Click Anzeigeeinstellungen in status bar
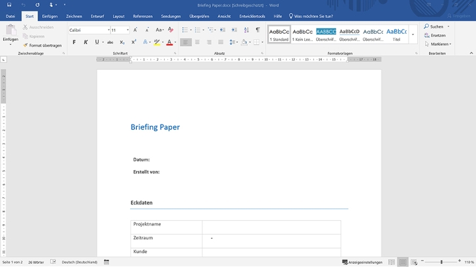This screenshot has width=476, height=267. tap(362, 262)
